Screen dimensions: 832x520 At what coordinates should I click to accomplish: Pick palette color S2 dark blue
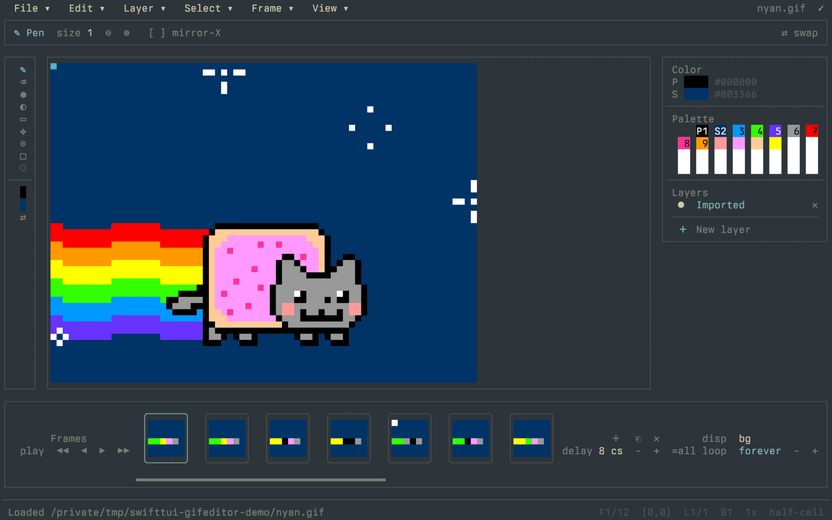pyautogui.click(x=720, y=131)
